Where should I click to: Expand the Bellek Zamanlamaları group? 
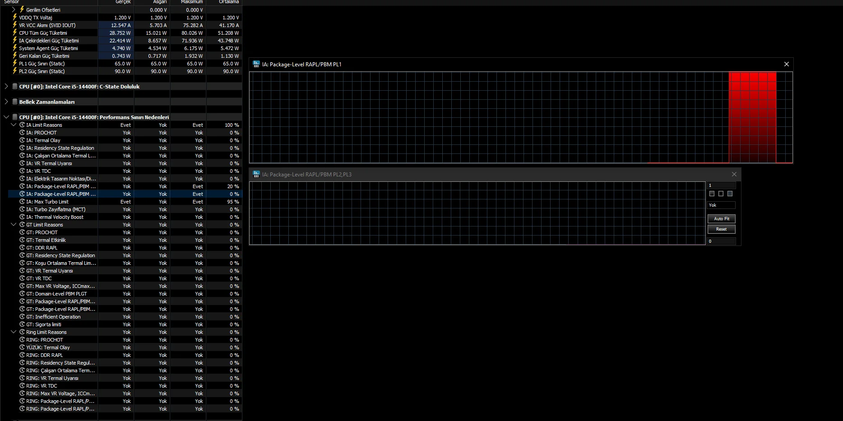click(x=6, y=102)
